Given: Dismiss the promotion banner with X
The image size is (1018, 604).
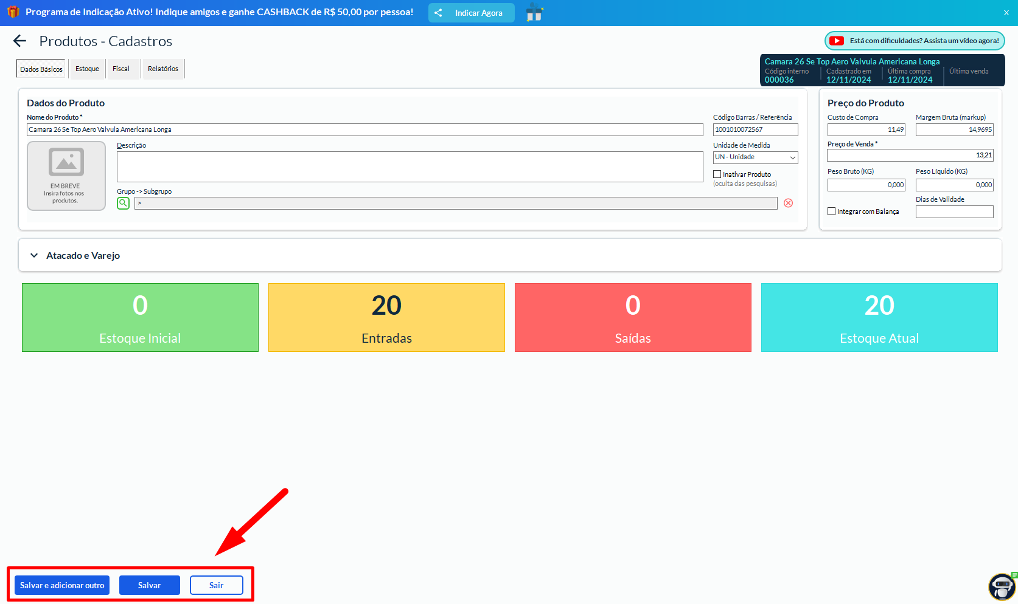Looking at the screenshot, I should coord(1006,13).
